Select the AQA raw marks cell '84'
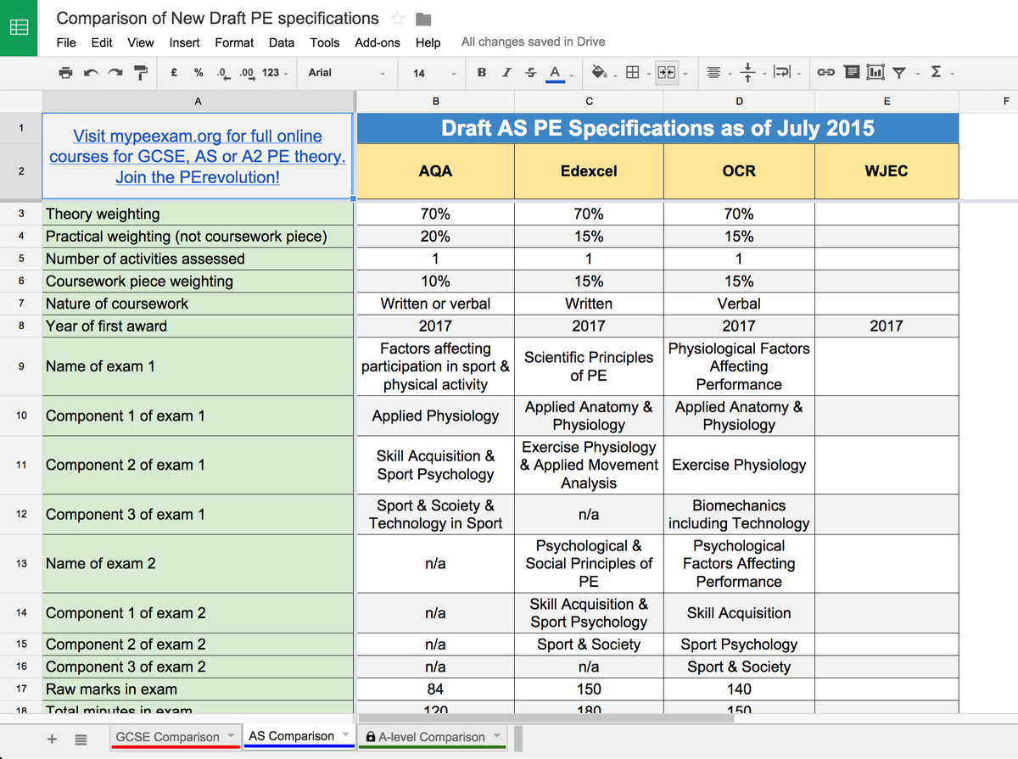 point(435,689)
